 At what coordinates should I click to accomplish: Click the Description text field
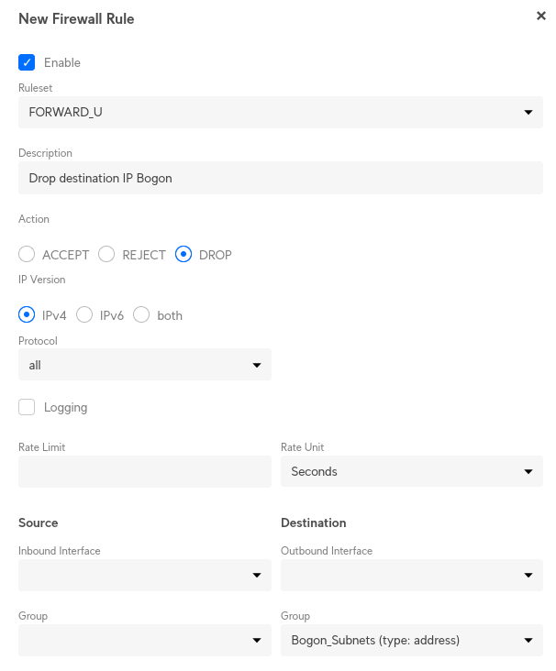pos(280,178)
